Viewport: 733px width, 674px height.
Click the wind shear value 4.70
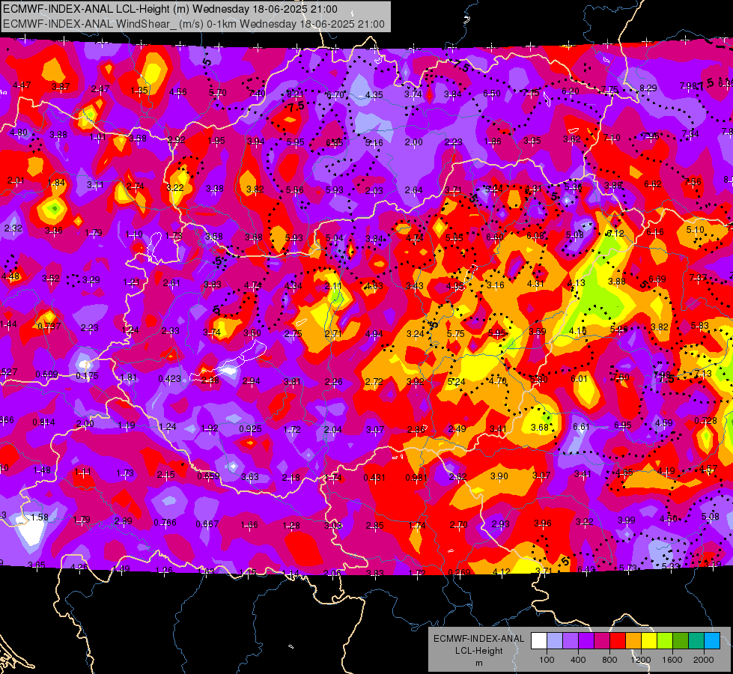pyautogui.click(x=497, y=380)
